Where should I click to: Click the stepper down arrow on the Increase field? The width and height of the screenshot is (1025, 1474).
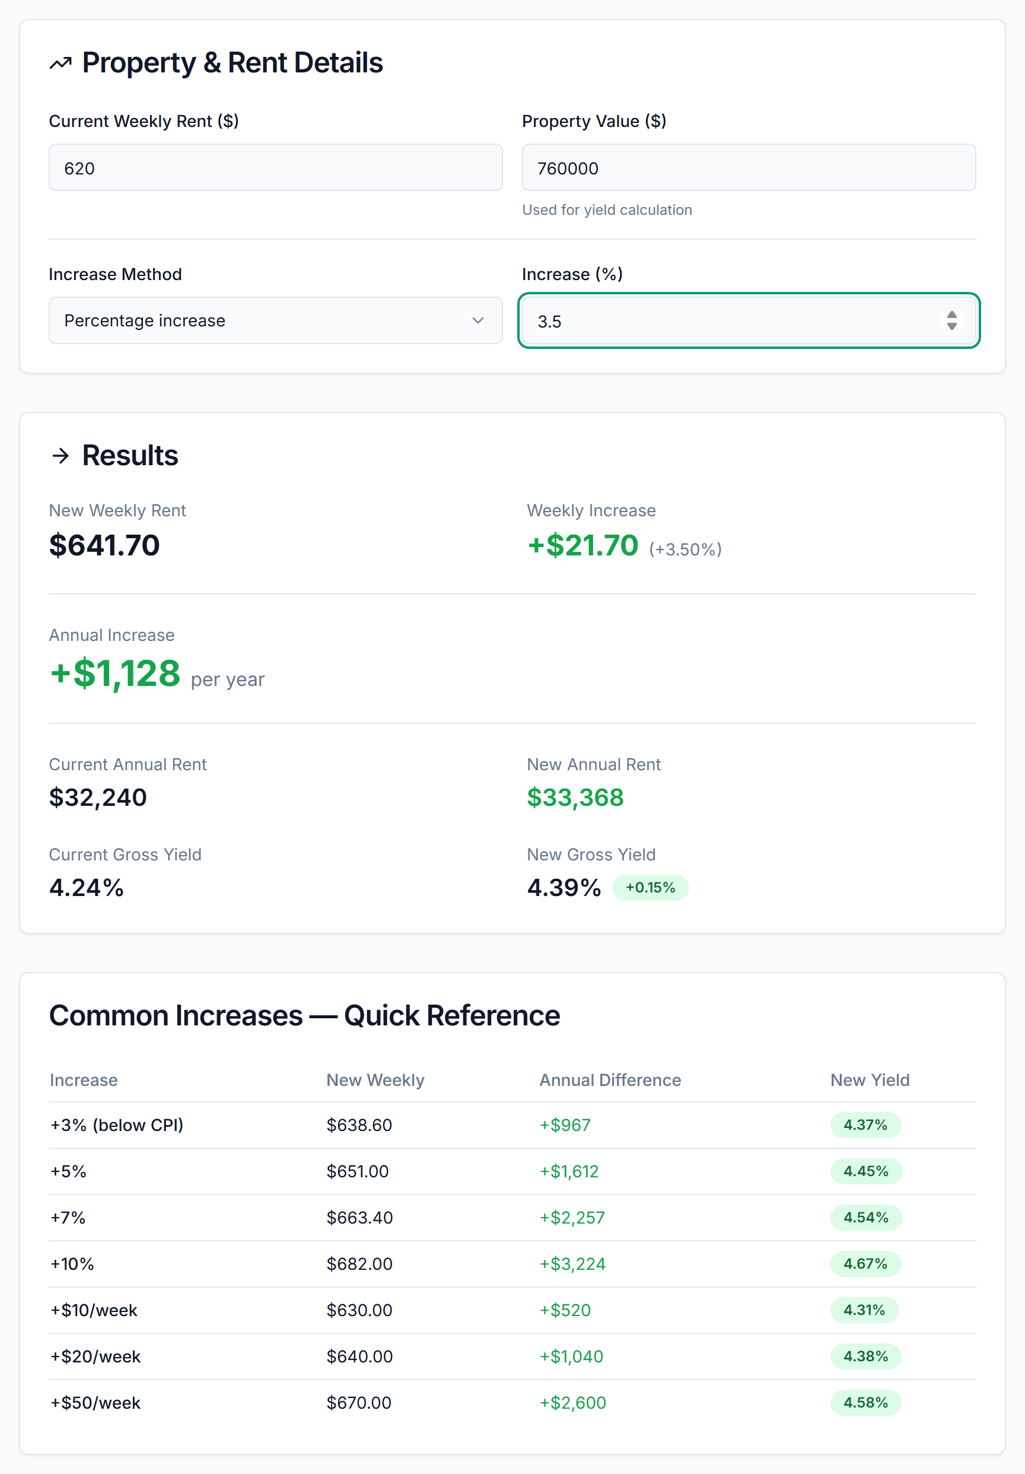(x=952, y=327)
